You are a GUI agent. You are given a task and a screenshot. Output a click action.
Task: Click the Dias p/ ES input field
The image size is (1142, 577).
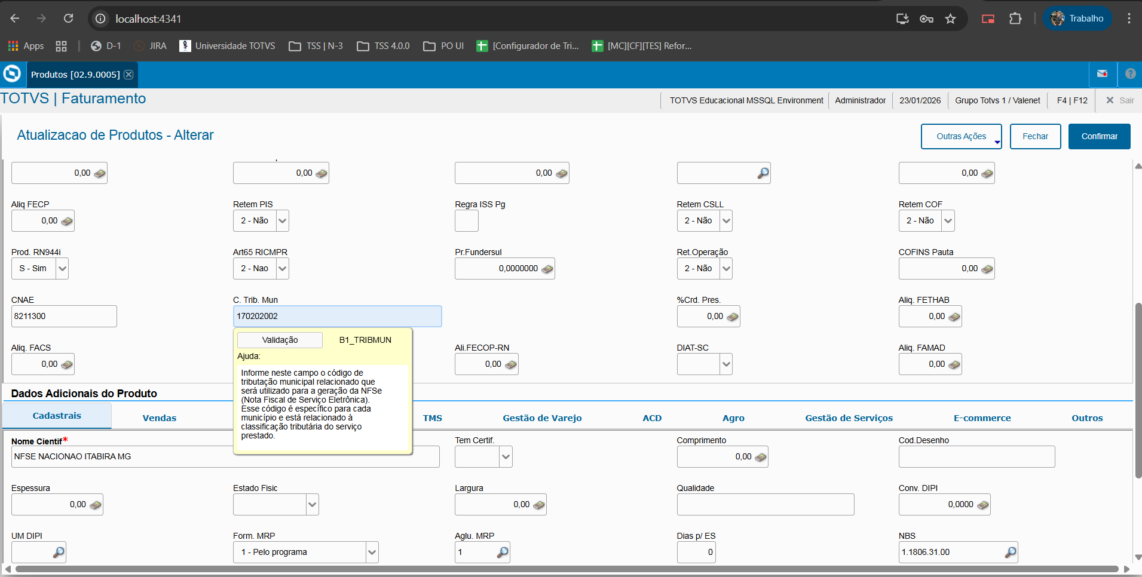tap(696, 553)
